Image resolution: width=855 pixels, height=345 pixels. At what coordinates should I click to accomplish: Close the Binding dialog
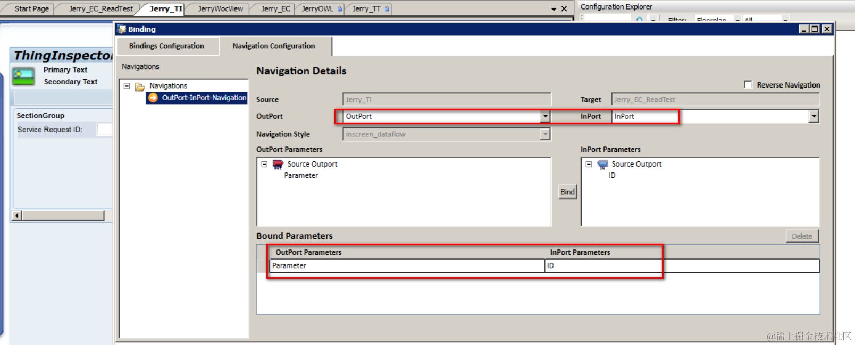point(827,29)
